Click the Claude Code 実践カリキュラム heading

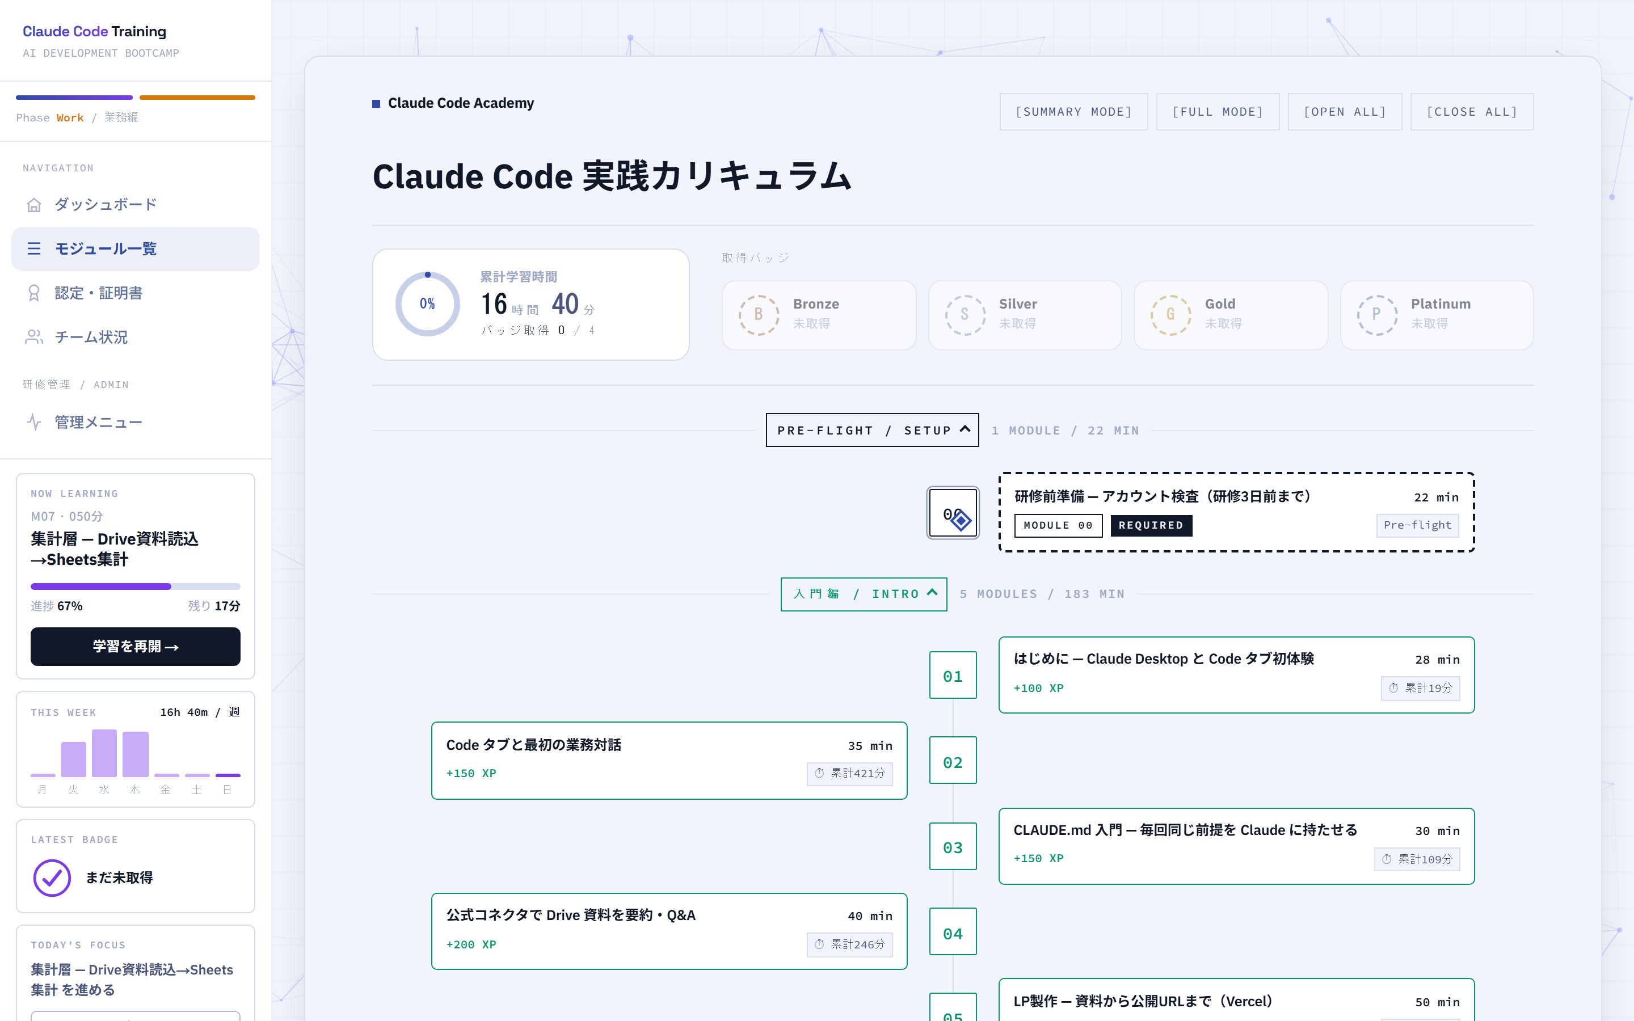coord(612,177)
